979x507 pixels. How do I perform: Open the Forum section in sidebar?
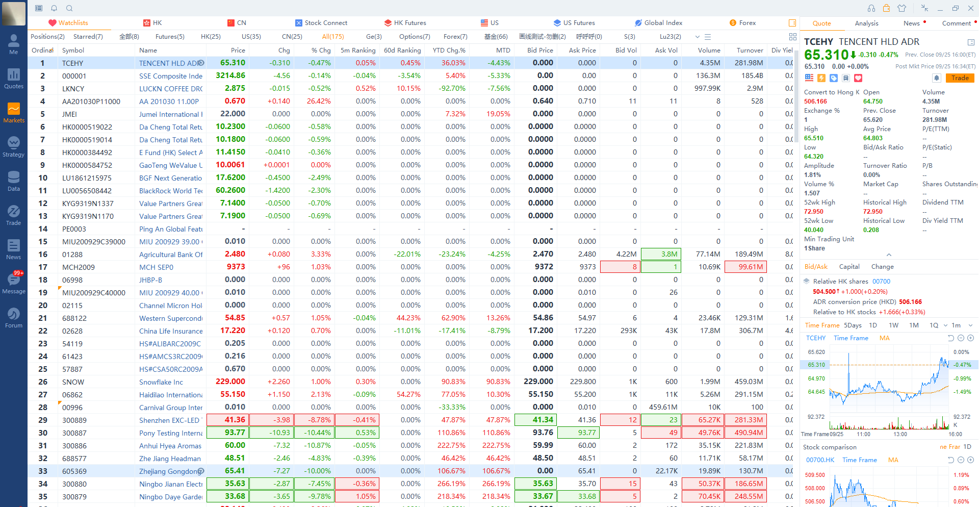[14, 318]
